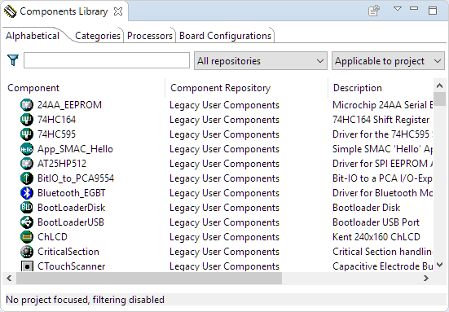Screen dimensions: 449x312
Task: Click the 'Driver for SPI EEPROM' description
Action: [382, 164]
